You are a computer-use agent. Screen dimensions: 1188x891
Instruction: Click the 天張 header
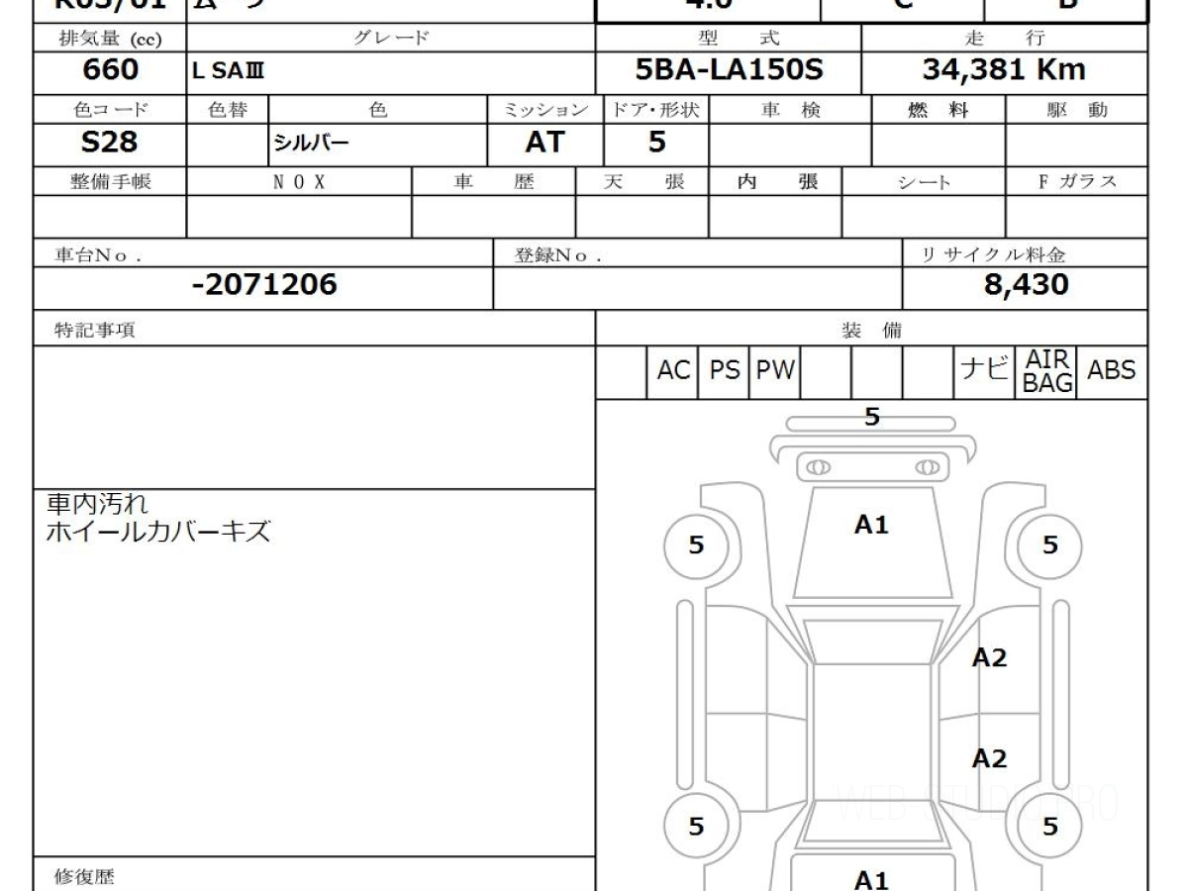click(x=643, y=181)
